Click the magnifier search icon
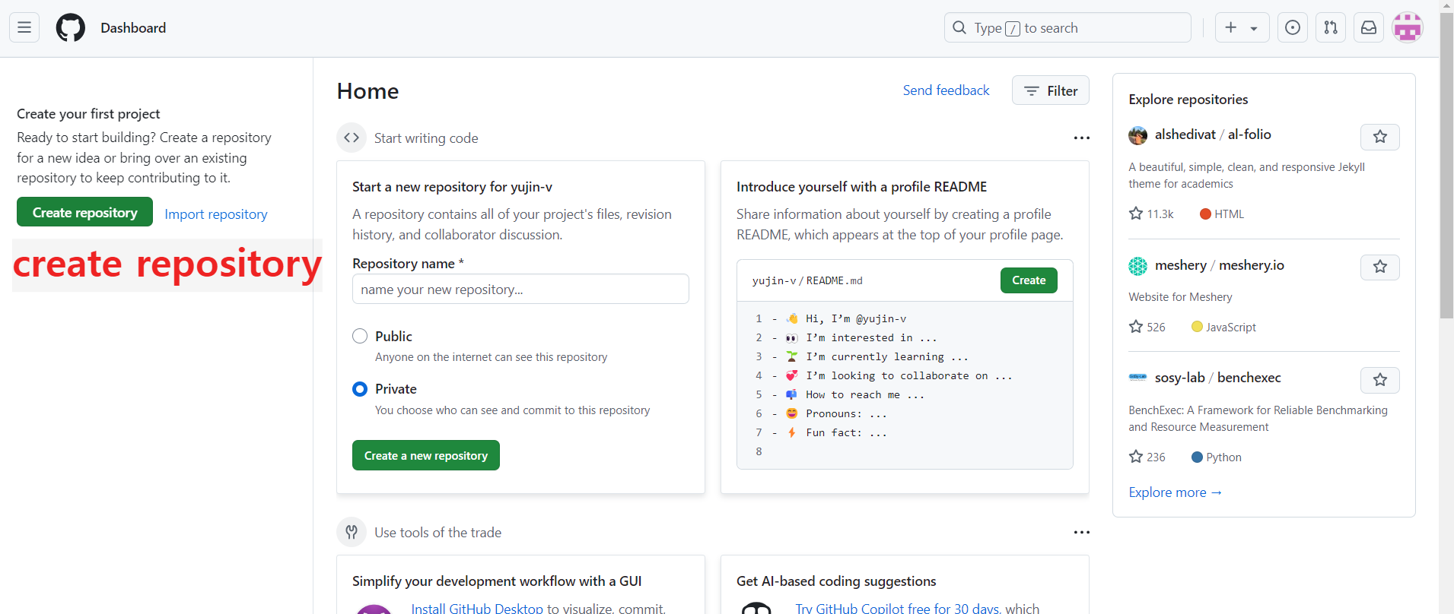The height and width of the screenshot is (614, 1454). coord(959,28)
